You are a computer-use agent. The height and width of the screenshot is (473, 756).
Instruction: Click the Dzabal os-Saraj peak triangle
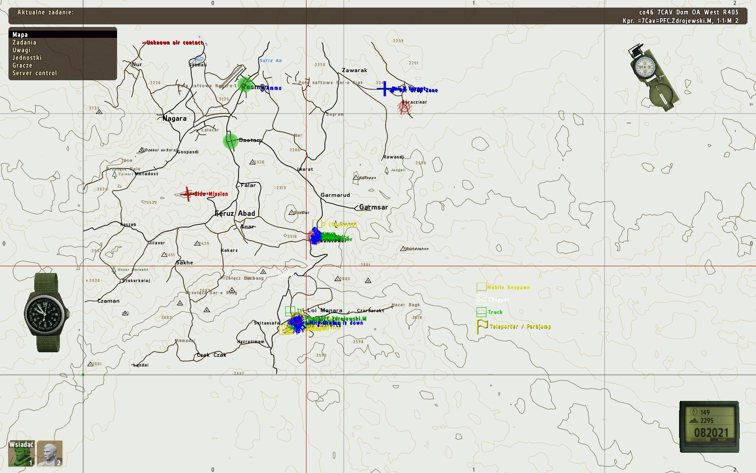point(142,150)
